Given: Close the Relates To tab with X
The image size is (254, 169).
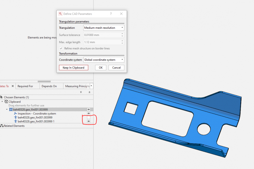Looking at the screenshot, I should 13,86.
